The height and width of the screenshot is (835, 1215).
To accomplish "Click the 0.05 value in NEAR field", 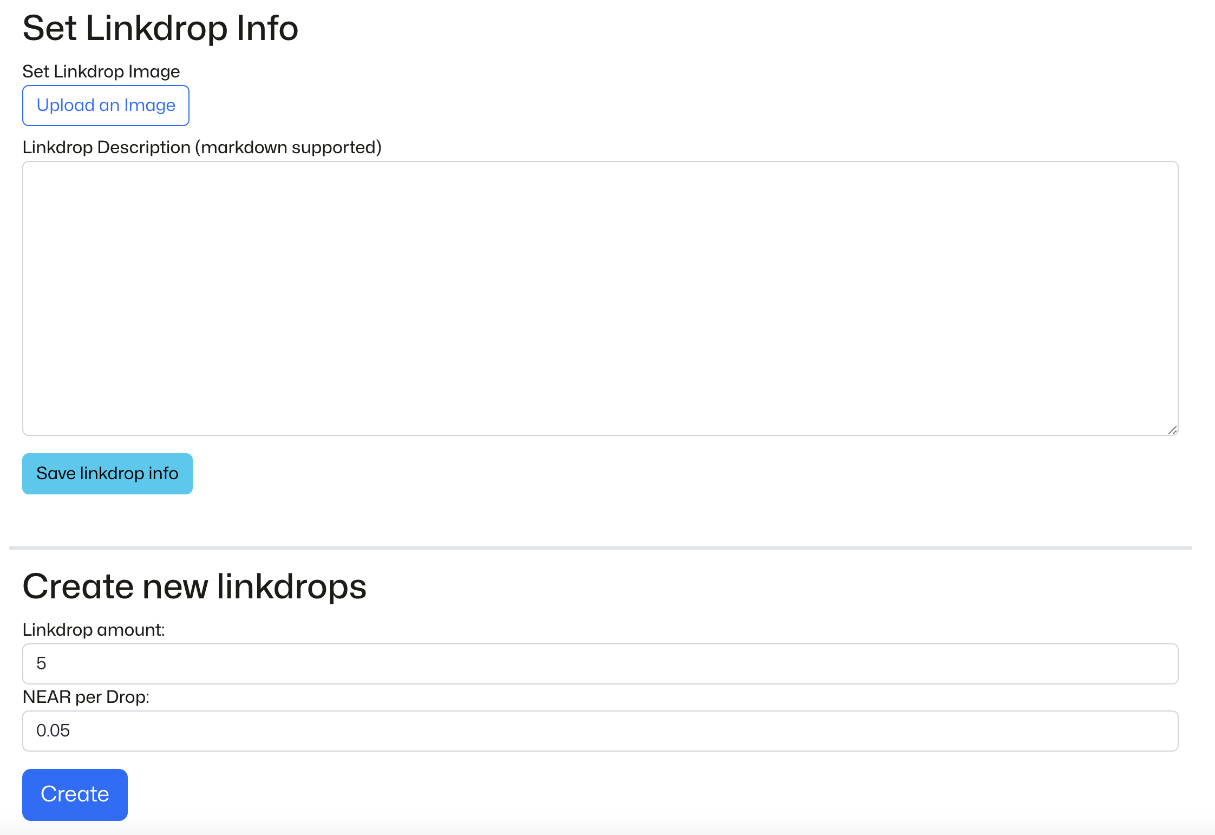I will click(53, 731).
